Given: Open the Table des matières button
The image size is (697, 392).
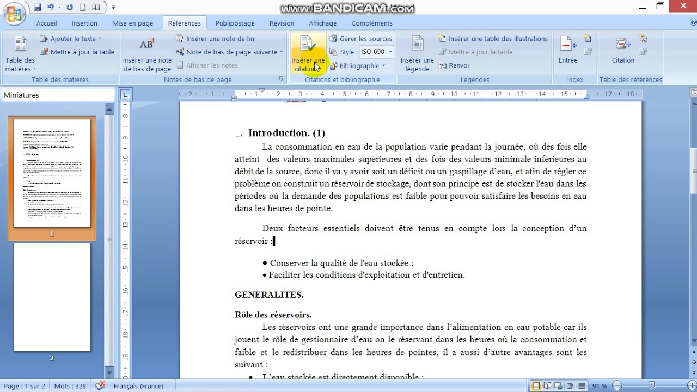Looking at the screenshot, I should 20,54.
